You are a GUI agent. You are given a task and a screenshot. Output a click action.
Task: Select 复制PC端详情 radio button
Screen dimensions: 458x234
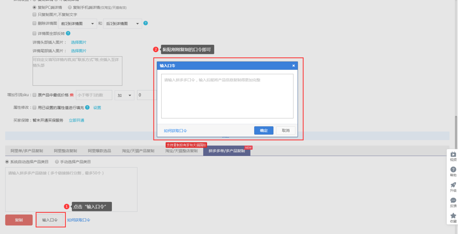[x=34, y=7]
